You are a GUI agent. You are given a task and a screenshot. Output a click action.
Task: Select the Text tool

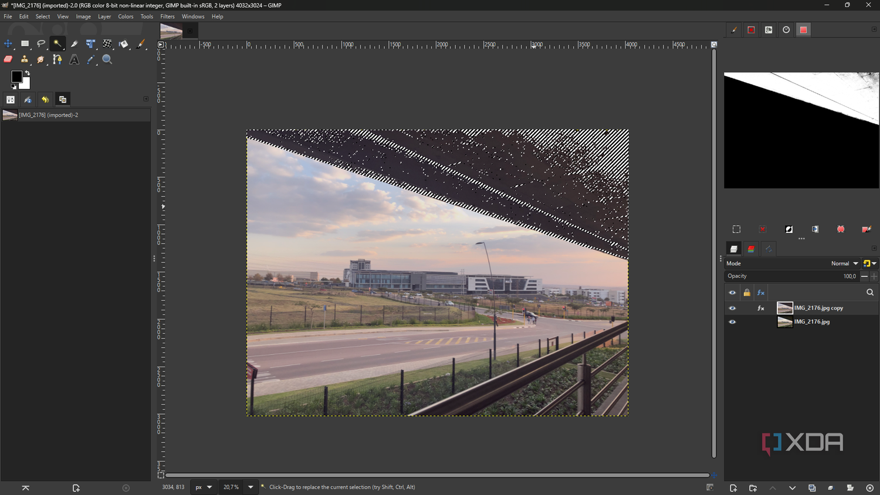tap(74, 59)
